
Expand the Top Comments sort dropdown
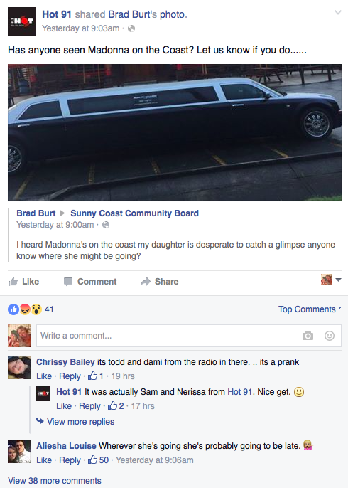click(x=310, y=309)
